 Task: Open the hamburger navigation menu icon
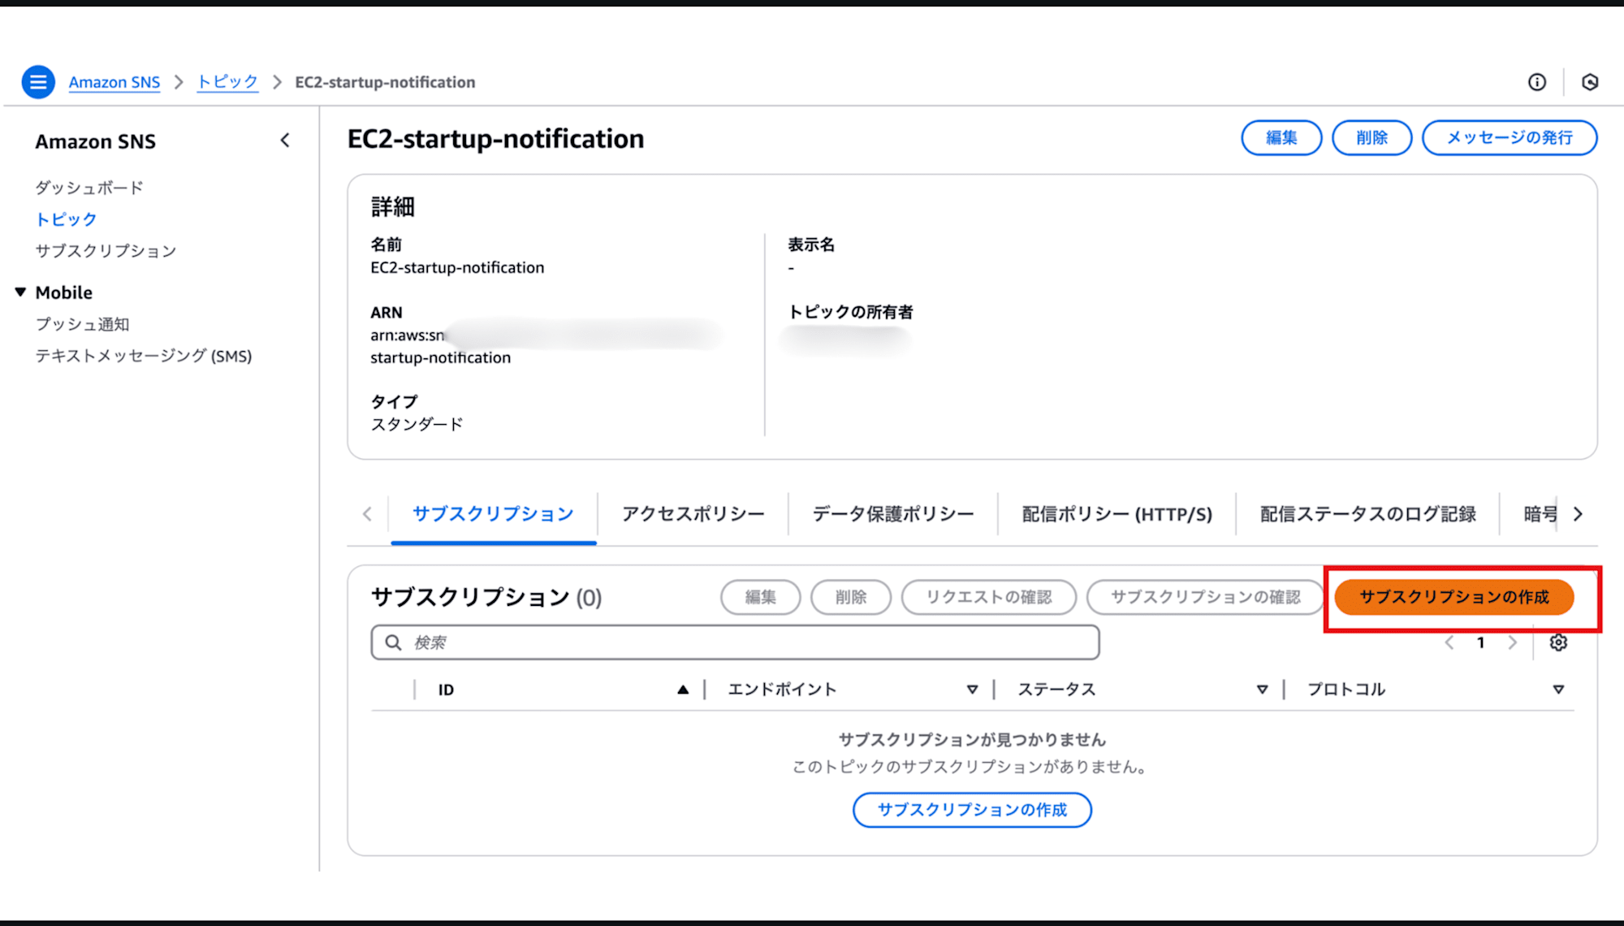pos(38,82)
